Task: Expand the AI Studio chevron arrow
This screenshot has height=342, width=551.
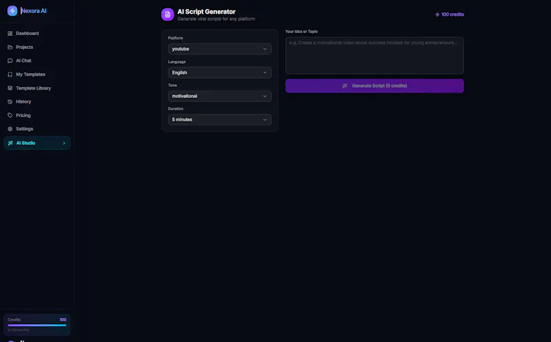Action: pyautogui.click(x=64, y=143)
